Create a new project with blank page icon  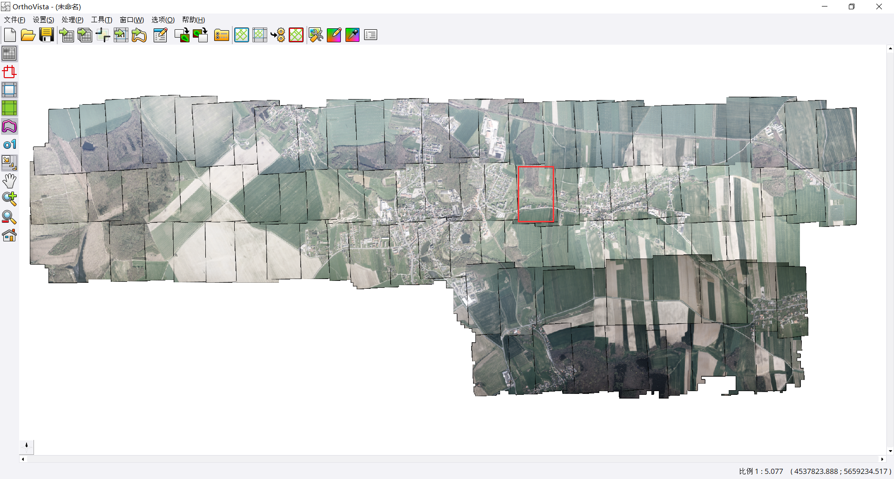pyautogui.click(x=10, y=35)
